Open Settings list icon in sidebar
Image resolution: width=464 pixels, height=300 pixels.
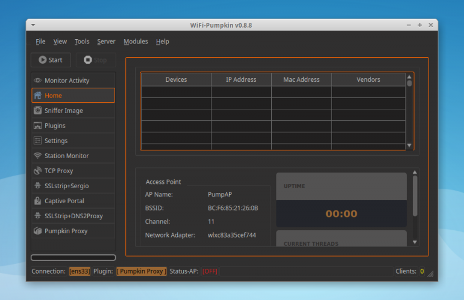[x=37, y=141]
